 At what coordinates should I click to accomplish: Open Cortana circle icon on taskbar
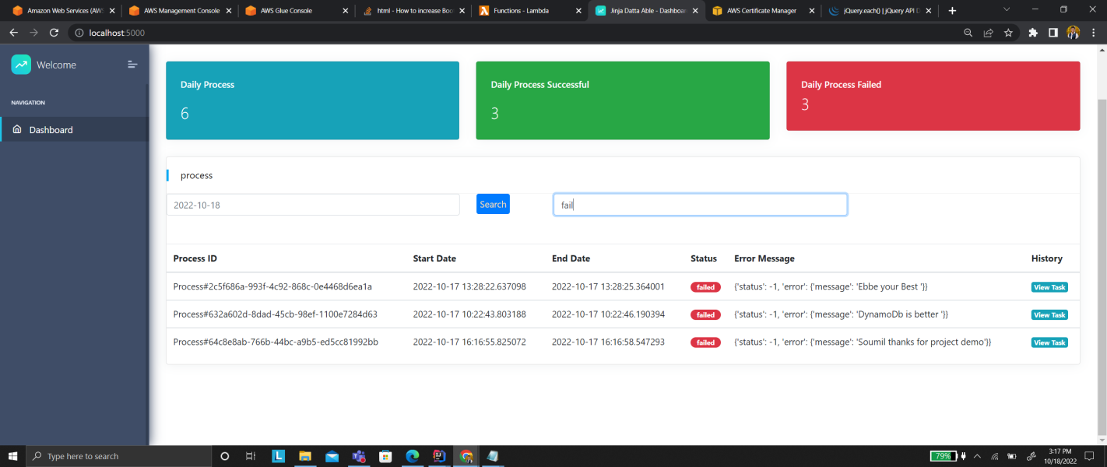point(225,456)
